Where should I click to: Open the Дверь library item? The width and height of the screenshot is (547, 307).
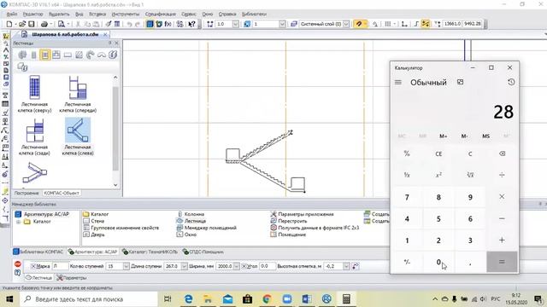pyautogui.click(x=93, y=235)
